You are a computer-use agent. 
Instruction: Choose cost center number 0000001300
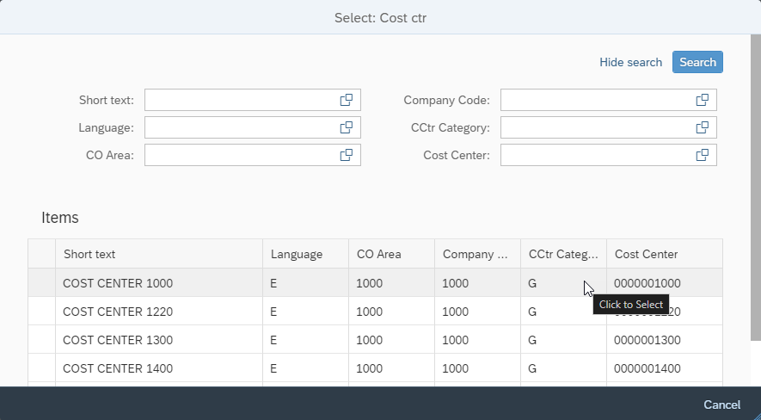tap(647, 340)
